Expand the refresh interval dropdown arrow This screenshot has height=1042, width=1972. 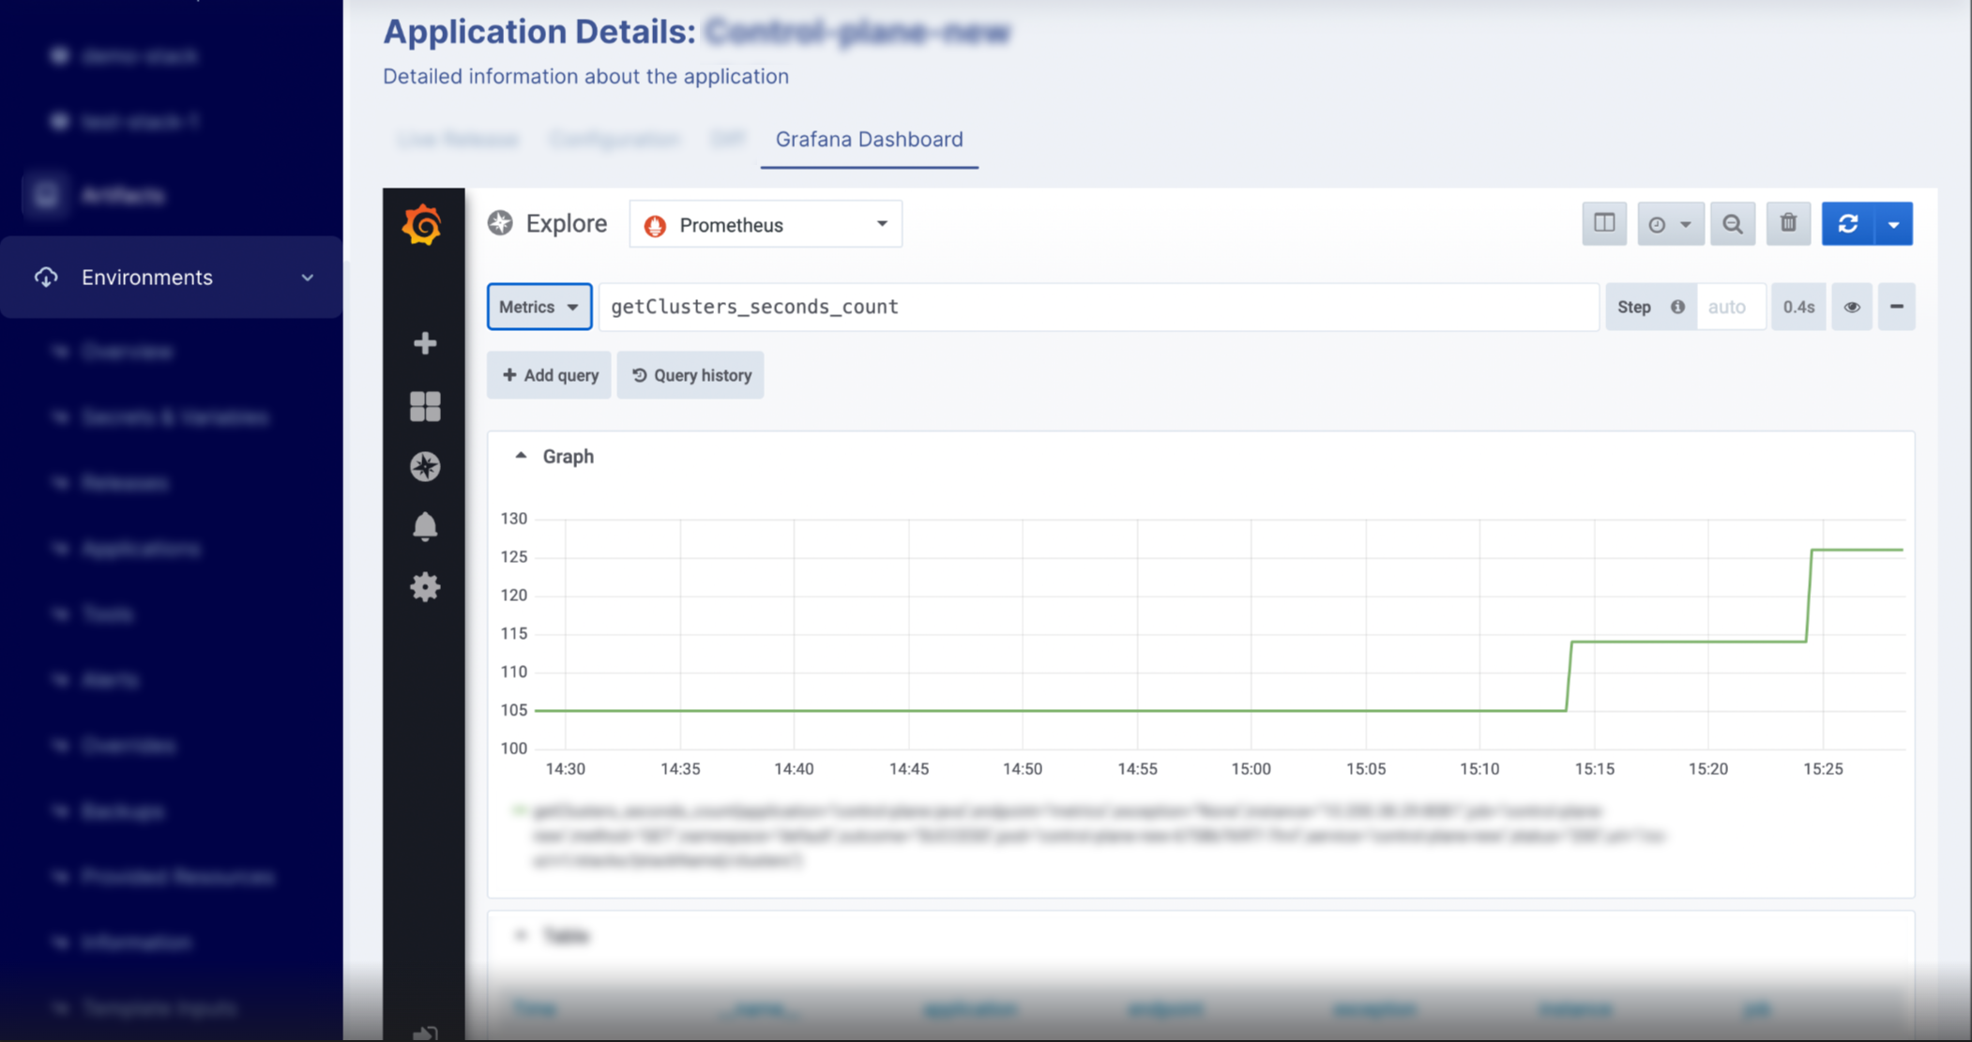[1893, 224]
